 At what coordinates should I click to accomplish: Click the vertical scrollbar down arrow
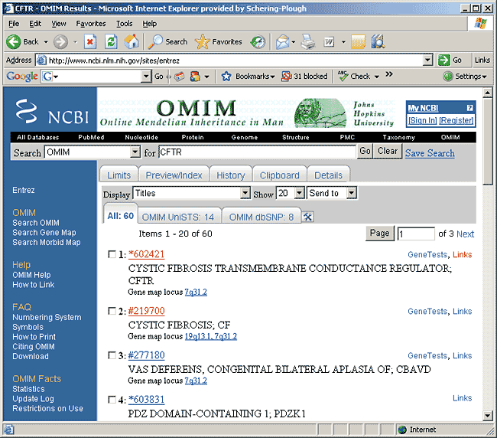[488, 415]
